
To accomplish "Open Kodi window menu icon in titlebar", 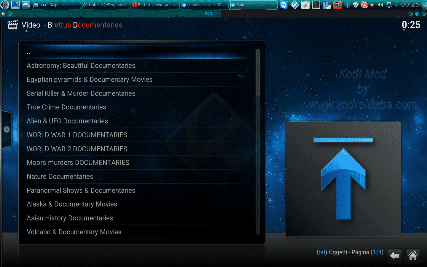I will [x=3, y=14].
